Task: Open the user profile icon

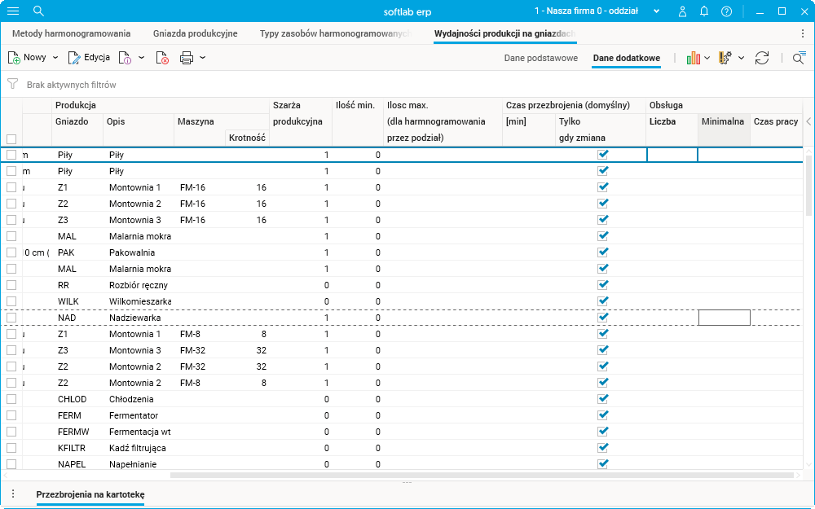Action: click(x=682, y=11)
